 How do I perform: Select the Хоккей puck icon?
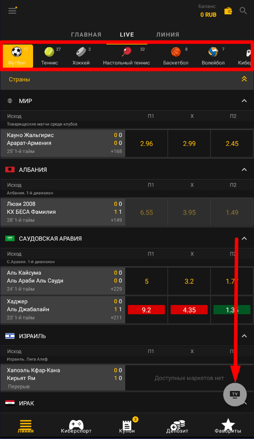(x=81, y=52)
